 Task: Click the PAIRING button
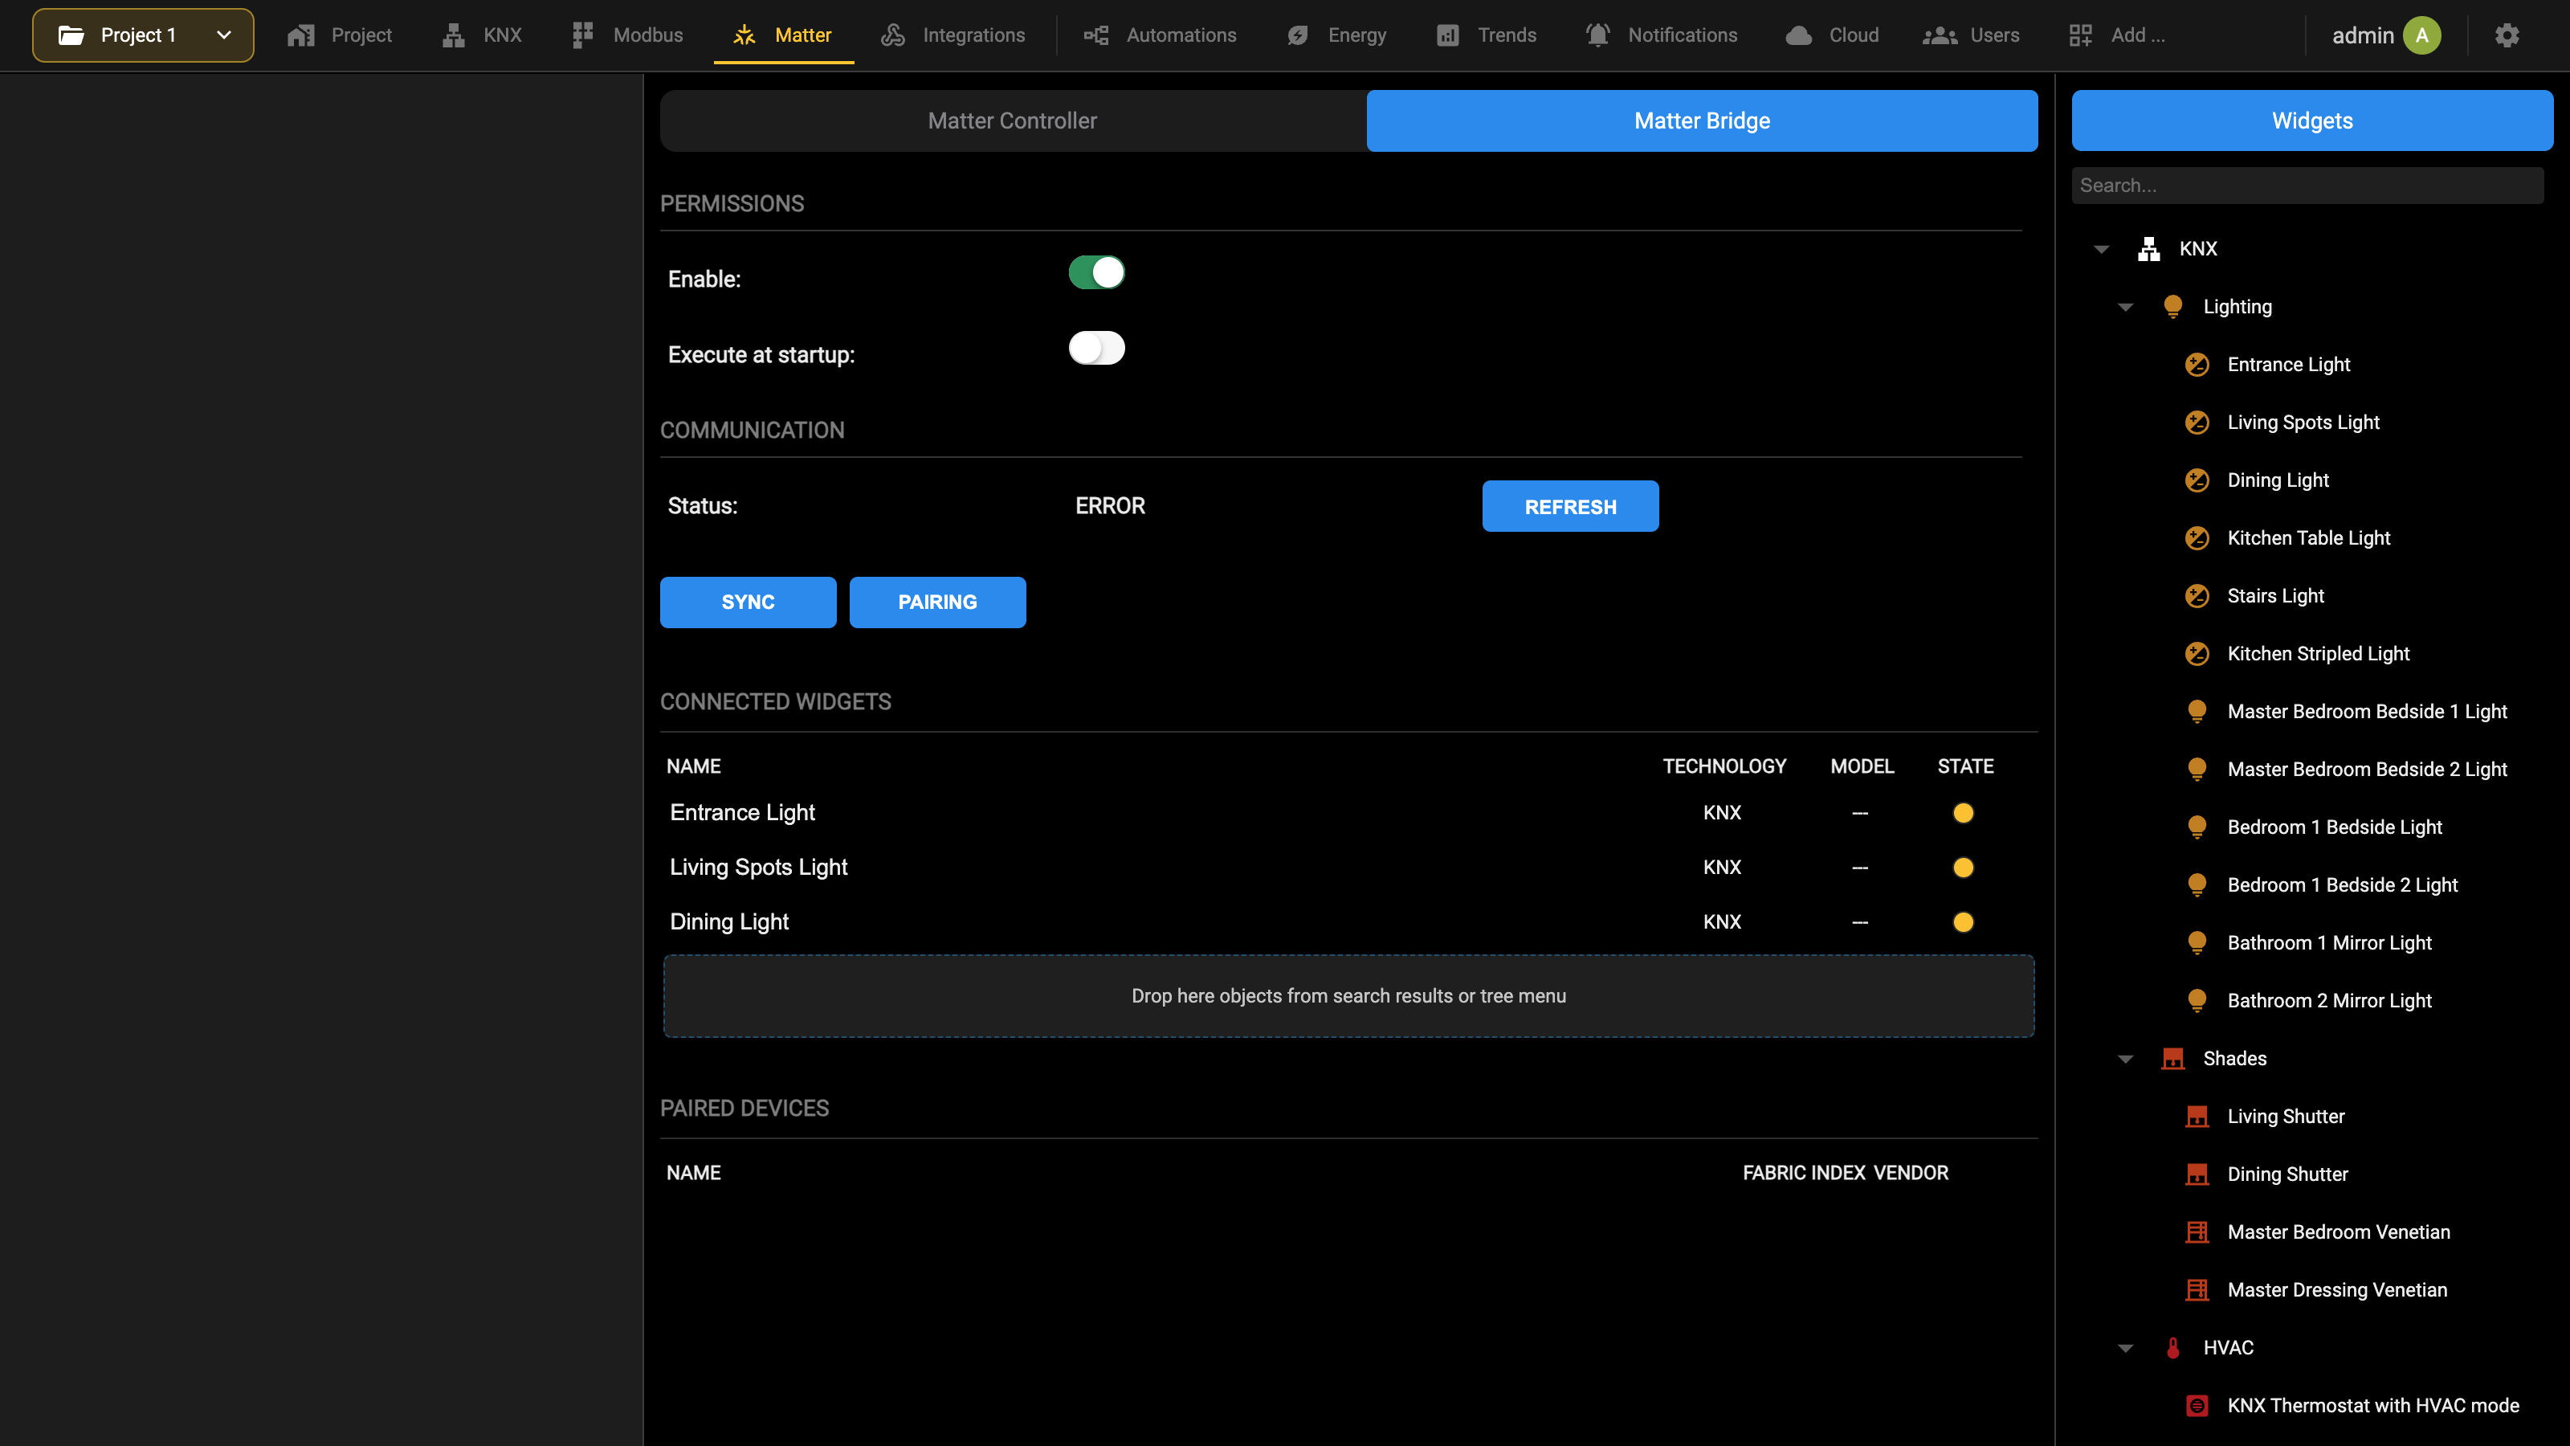(x=936, y=602)
